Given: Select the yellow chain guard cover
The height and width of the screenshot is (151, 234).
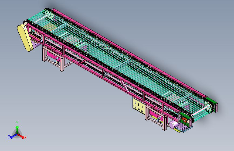Looking at the screenshot, I should pos(25,38).
